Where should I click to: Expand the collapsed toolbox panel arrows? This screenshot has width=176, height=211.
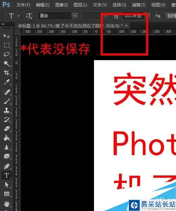3,24
